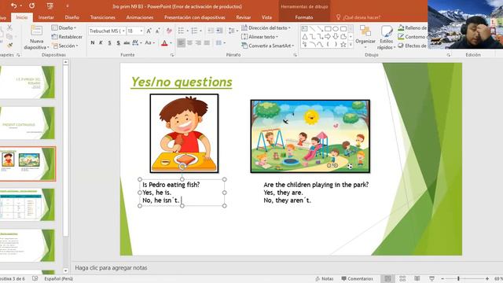Open Presentación con diapositivas tab

click(194, 17)
